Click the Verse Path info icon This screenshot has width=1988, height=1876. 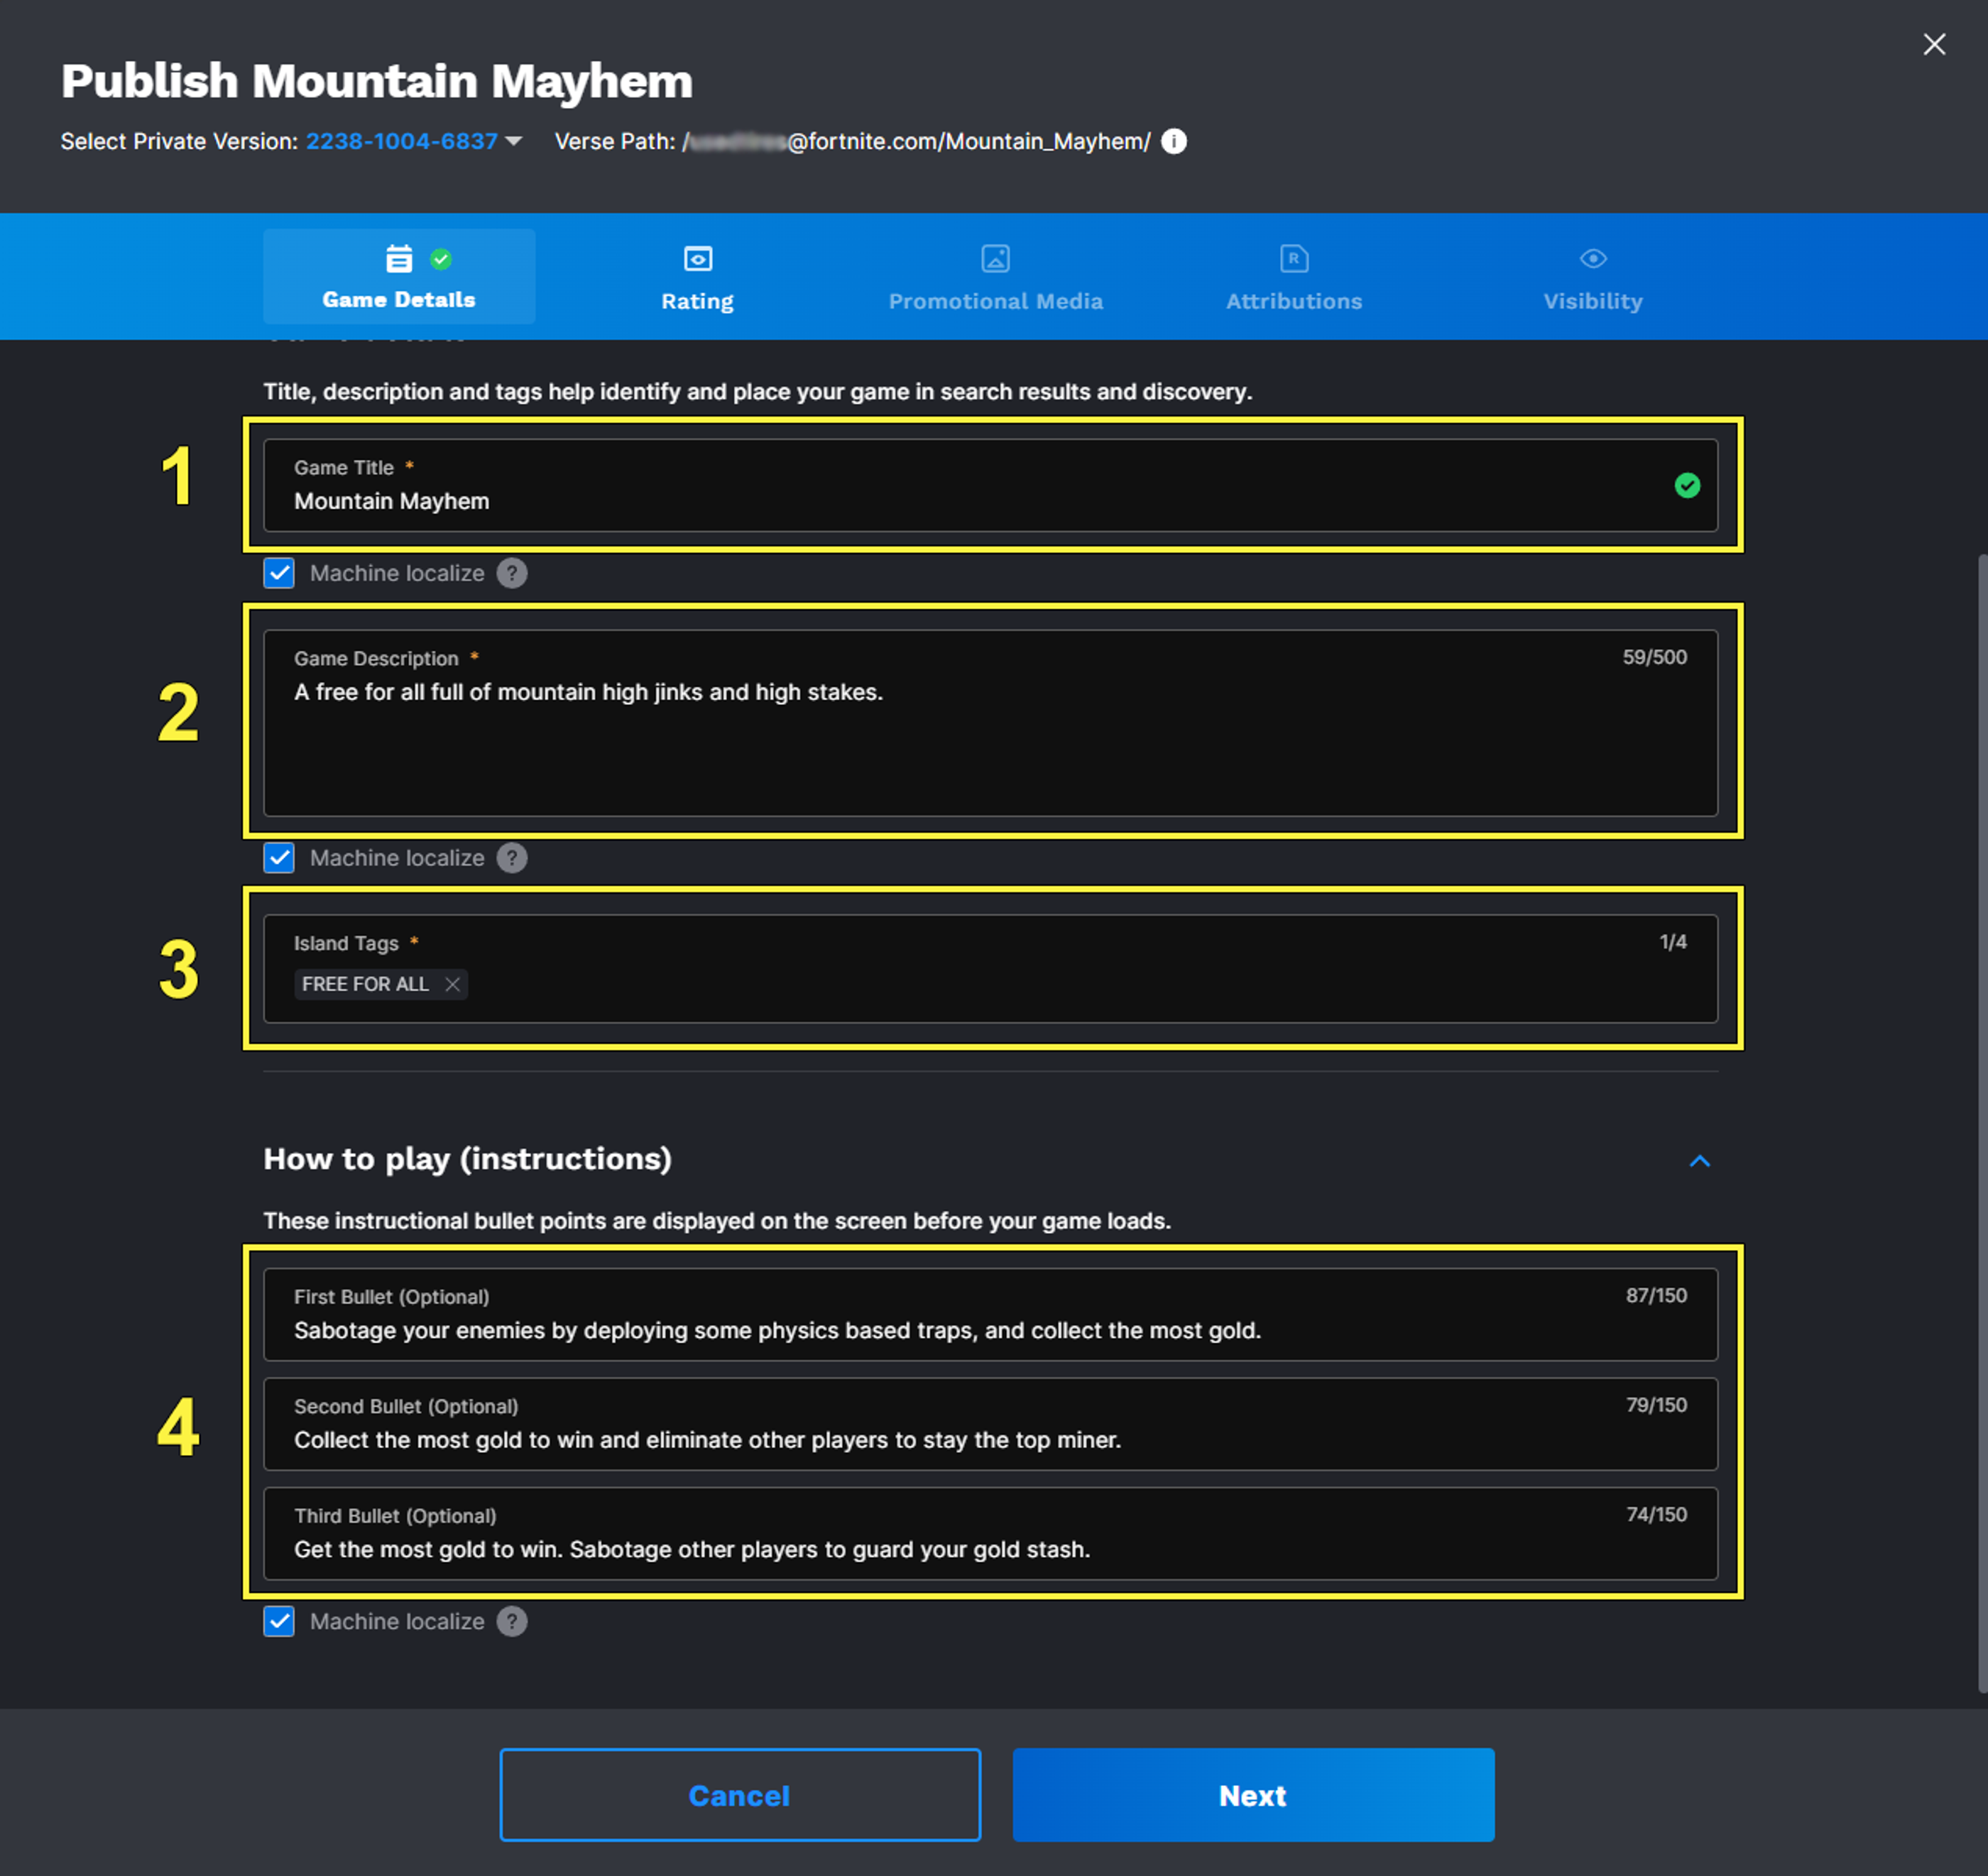coord(1174,142)
